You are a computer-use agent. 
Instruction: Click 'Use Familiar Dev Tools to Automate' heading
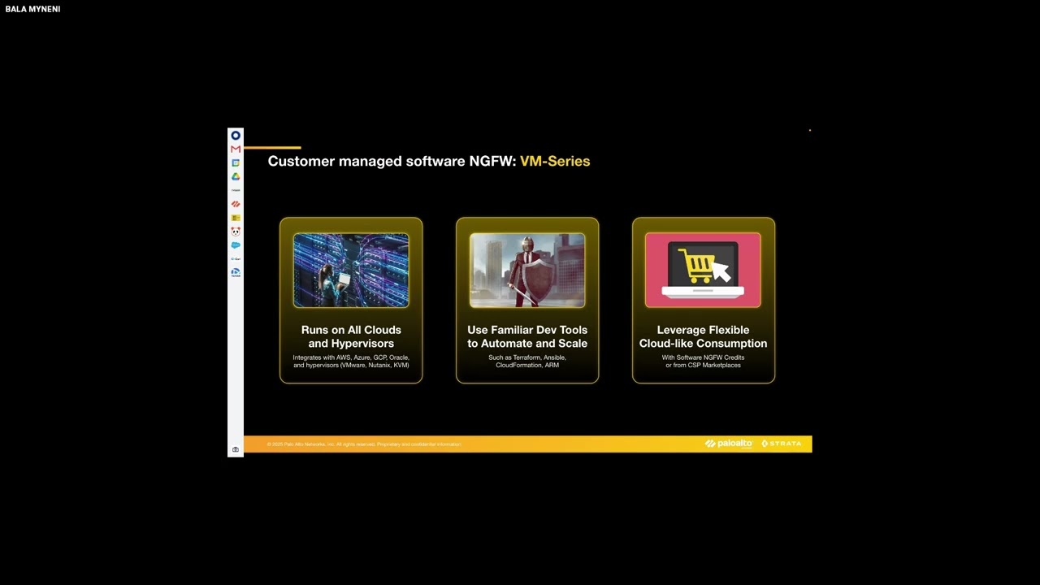(x=527, y=336)
